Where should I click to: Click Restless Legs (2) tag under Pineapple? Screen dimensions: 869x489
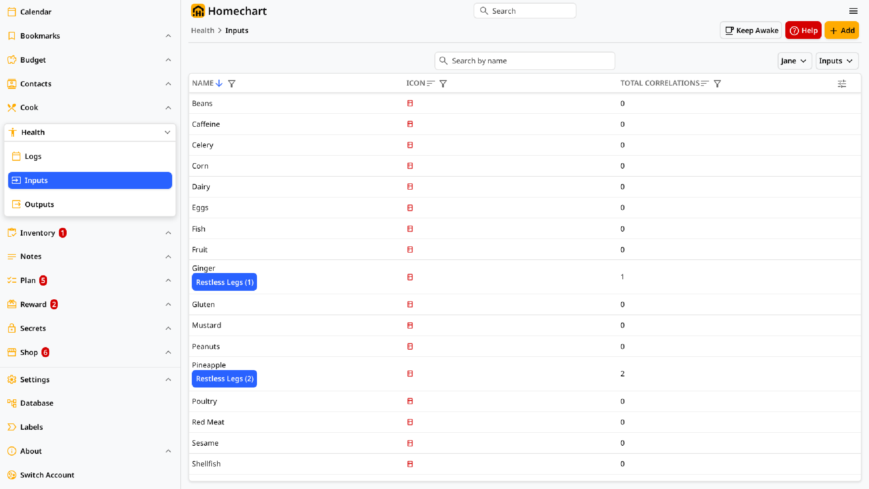(224, 379)
